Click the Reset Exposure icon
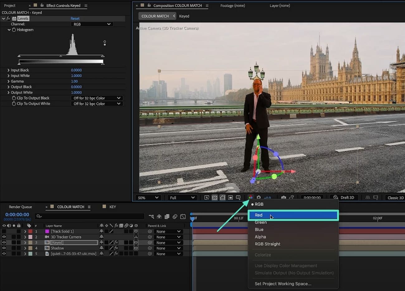Viewport: 405px width, 291px height. [x=259, y=198]
